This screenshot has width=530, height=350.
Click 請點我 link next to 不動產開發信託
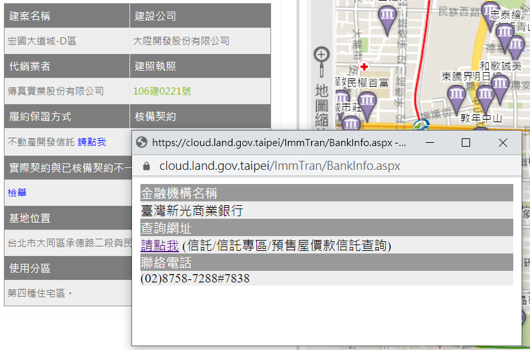coord(91,142)
